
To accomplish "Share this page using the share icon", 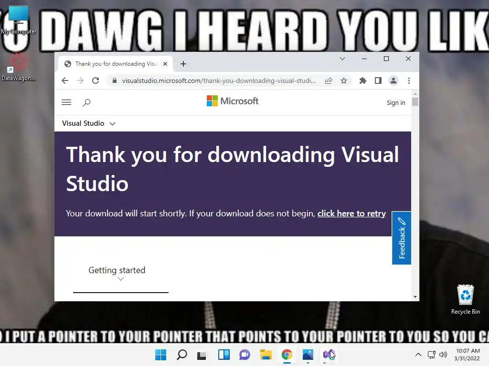I will [329, 81].
